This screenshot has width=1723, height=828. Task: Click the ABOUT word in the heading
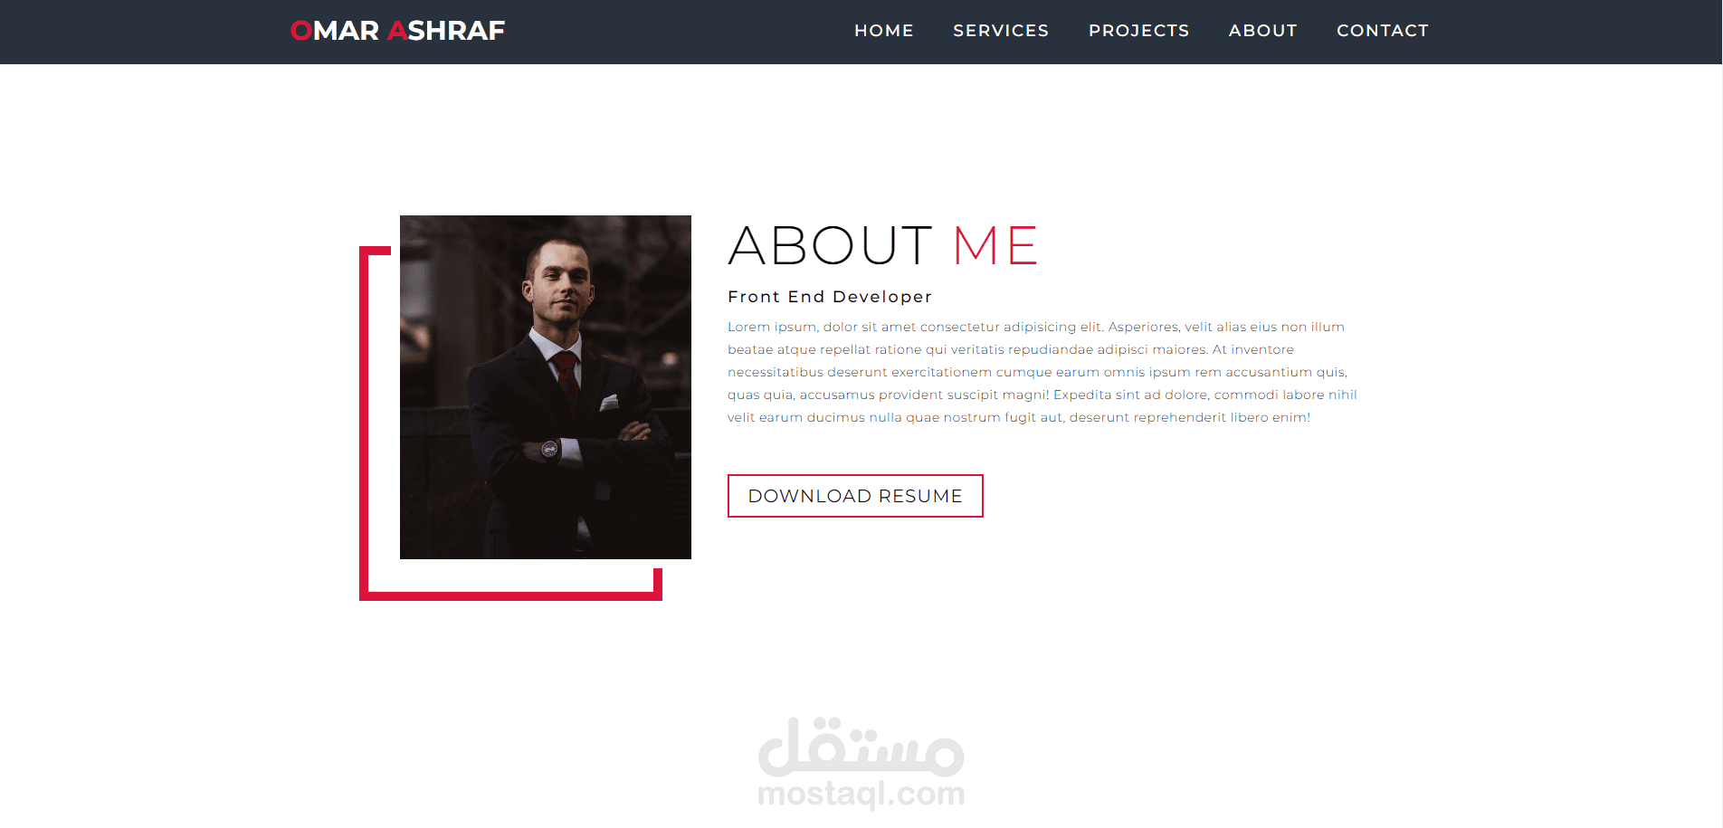(x=829, y=246)
